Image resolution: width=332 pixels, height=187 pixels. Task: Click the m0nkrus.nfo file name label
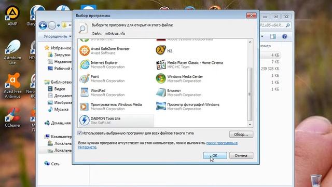pos(115,33)
